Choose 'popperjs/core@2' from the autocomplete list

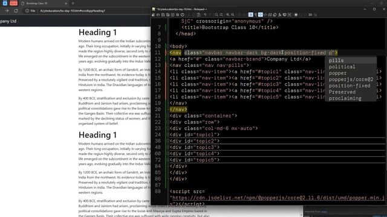tap(351, 79)
